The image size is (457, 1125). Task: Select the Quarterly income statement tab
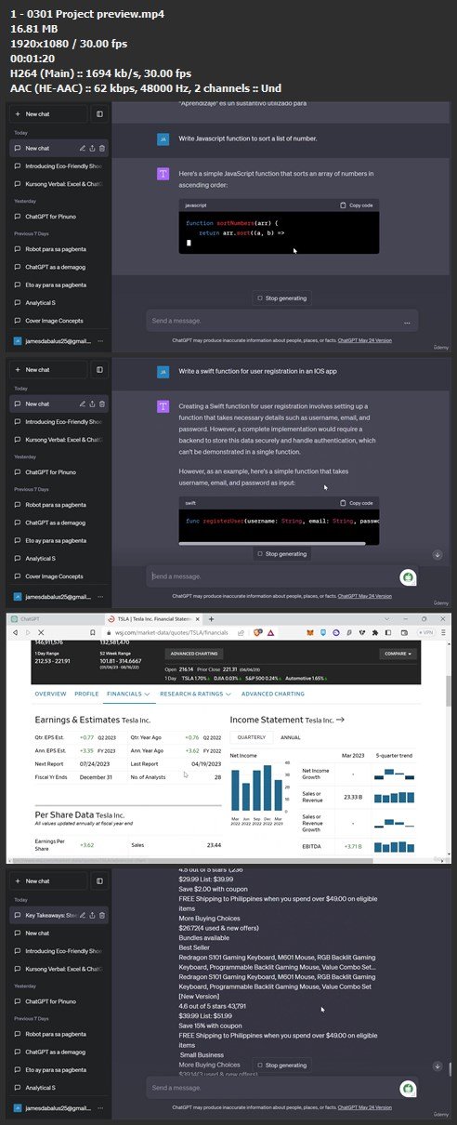[x=251, y=736]
